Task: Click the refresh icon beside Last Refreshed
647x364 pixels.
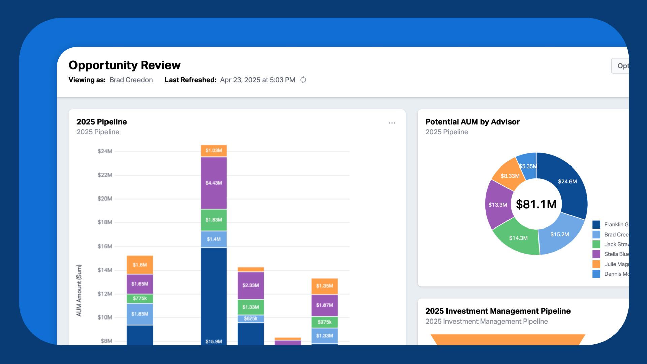Action: [x=303, y=80]
